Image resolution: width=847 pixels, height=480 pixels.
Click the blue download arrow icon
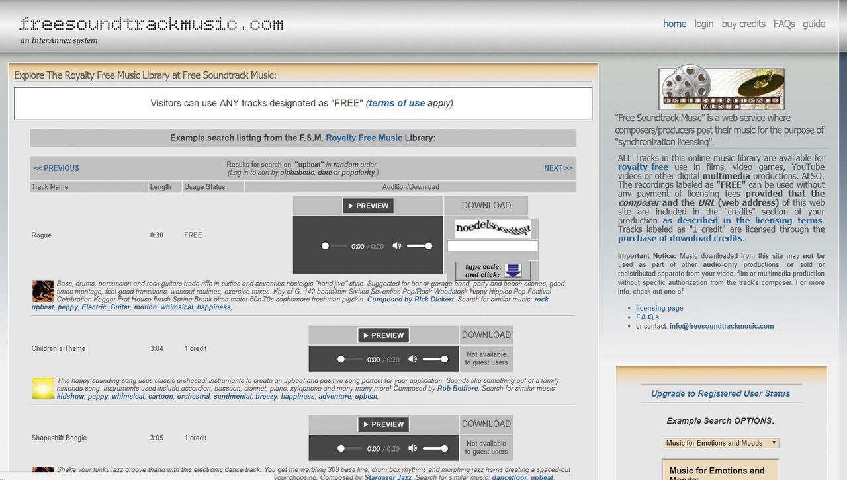click(513, 271)
